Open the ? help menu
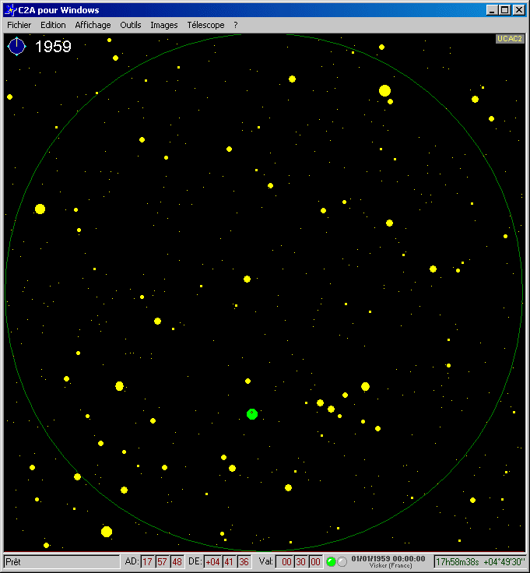Image resolution: width=530 pixels, height=573 pixels. [x=236, y=25]
